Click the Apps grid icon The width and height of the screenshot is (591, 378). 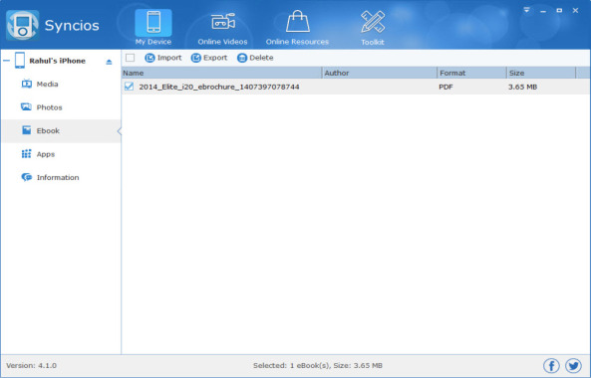click(26, 153)
